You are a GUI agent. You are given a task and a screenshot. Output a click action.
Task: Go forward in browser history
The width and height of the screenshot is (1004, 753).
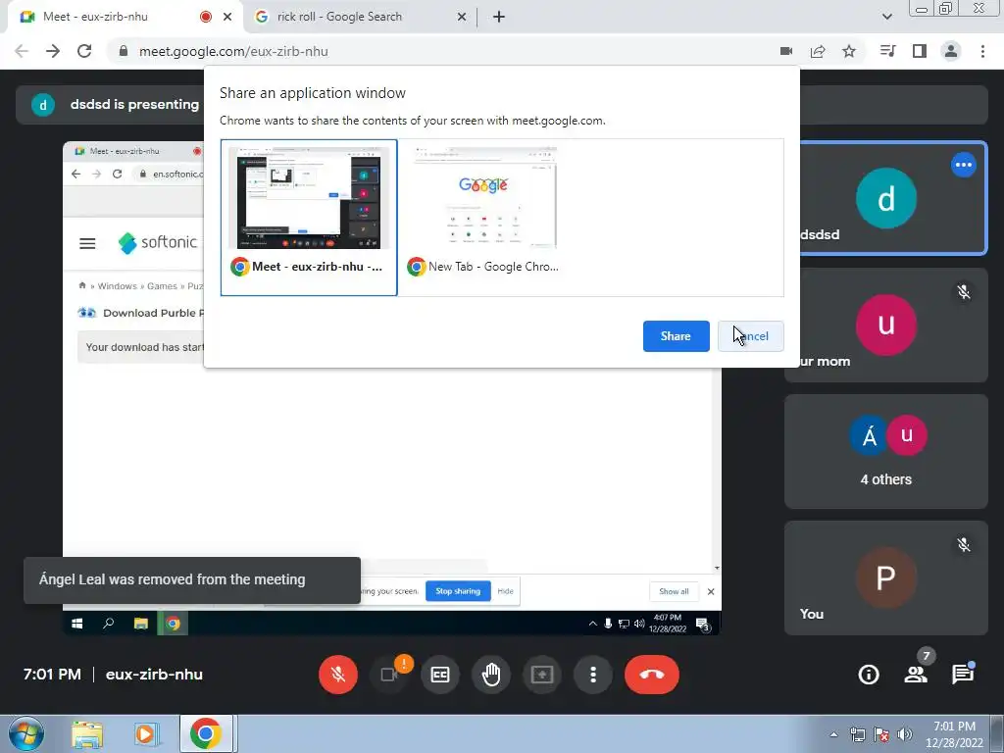tap(53, 51)
